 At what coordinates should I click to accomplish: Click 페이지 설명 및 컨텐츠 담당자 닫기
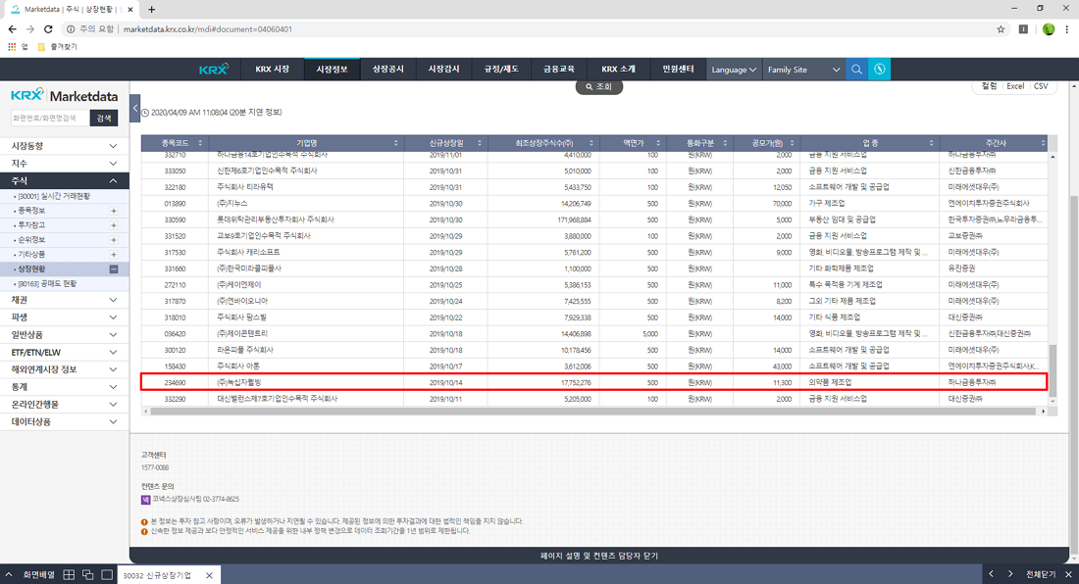coord(598,556)
